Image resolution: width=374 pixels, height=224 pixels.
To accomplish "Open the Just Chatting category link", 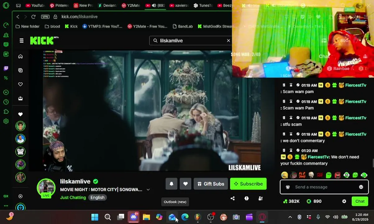I will pyautogui.click(x=73, y=198).
